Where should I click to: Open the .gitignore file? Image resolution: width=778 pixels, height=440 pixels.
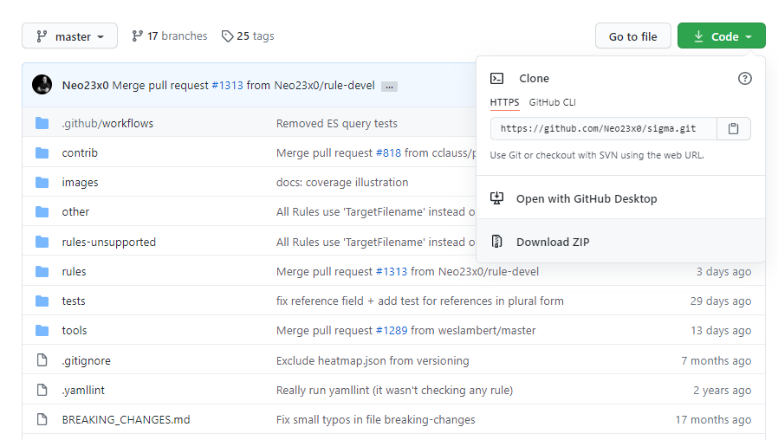[87, 360]
